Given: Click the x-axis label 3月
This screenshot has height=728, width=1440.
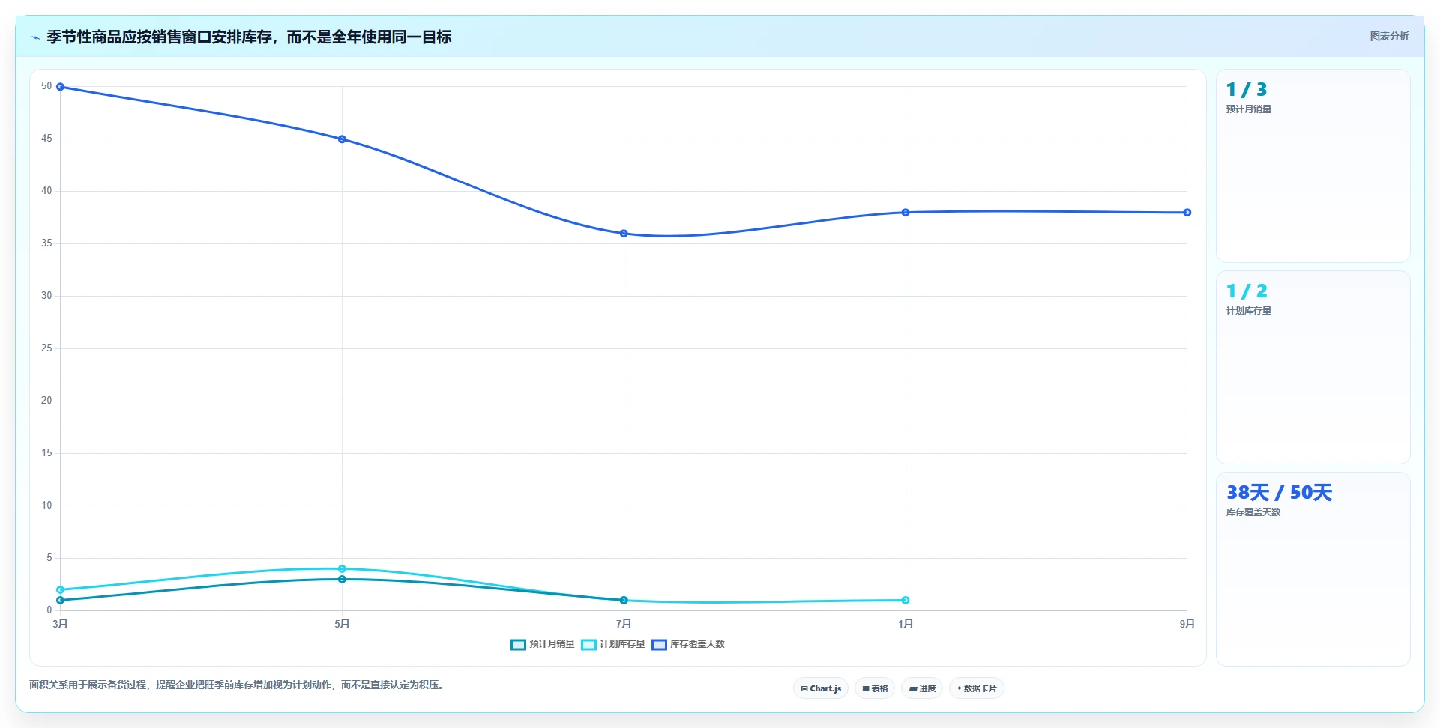Looking at the screenshot, I should tap(61, 625).
